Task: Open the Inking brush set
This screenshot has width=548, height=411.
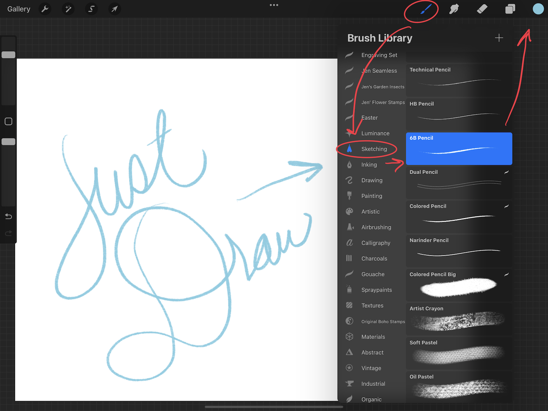Action: pyautogui.click(x=372, y=165)
